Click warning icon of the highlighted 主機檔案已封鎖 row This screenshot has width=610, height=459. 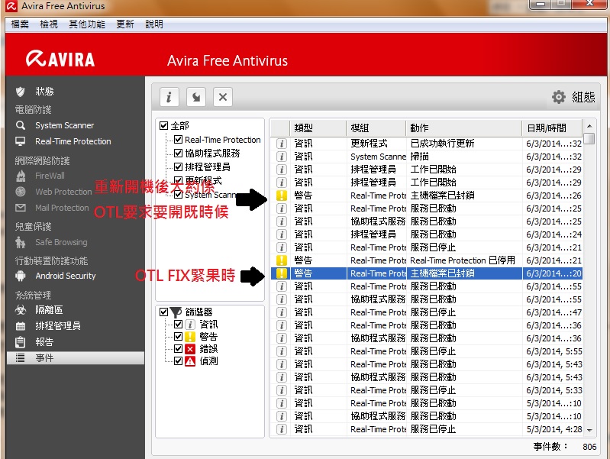point(281,273)
